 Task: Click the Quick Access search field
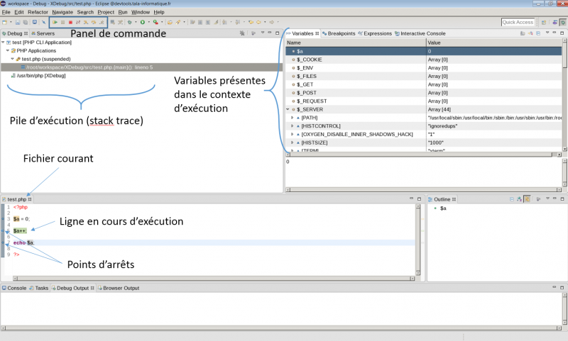click(518, 22)
